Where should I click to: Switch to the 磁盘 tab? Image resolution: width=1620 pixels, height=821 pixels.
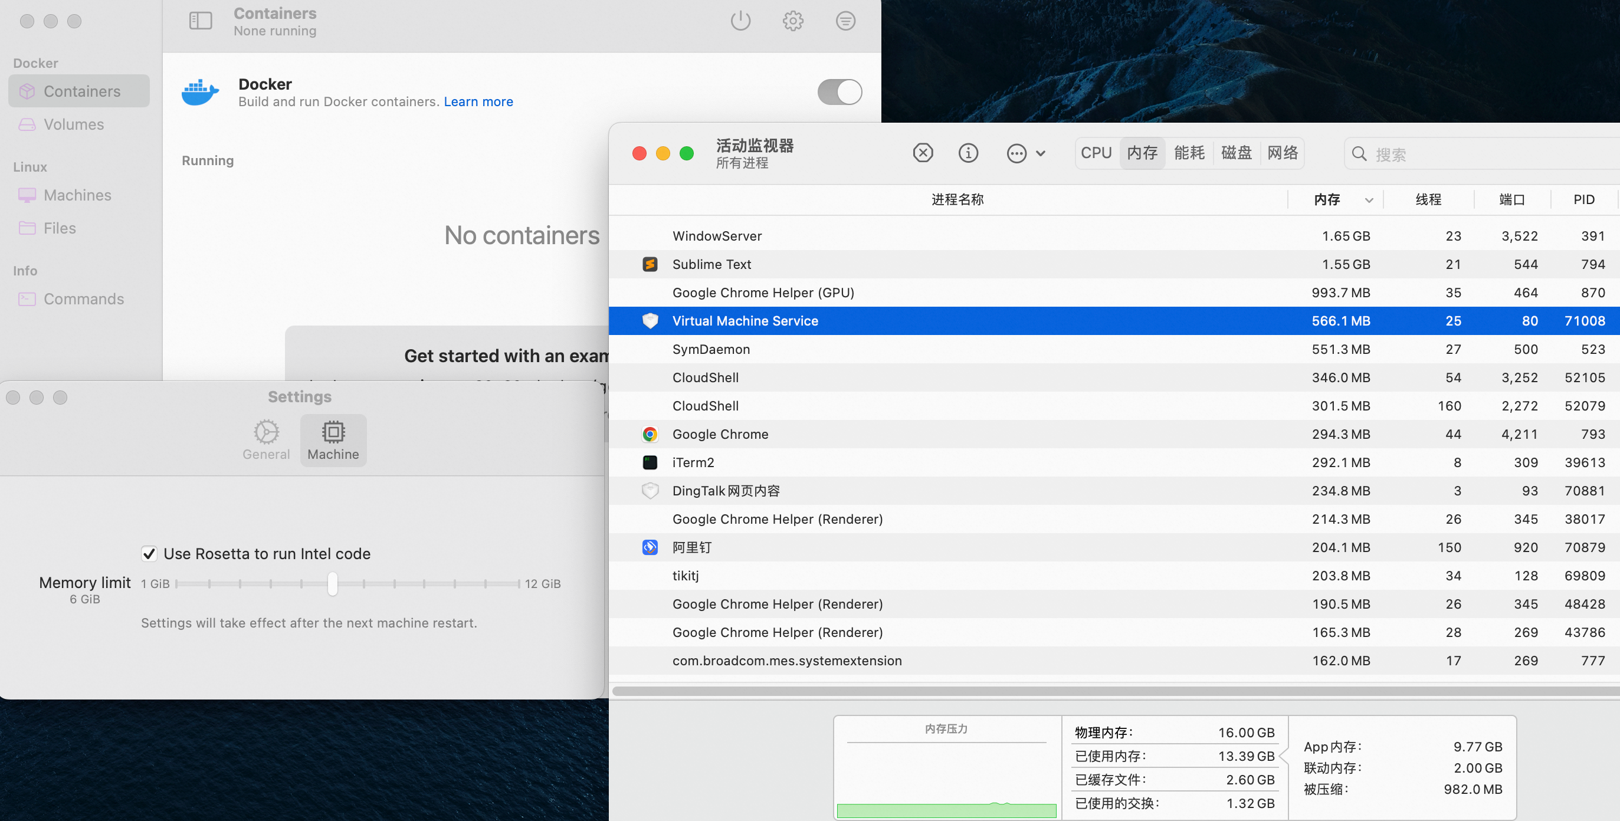(x=1236, y=153)
